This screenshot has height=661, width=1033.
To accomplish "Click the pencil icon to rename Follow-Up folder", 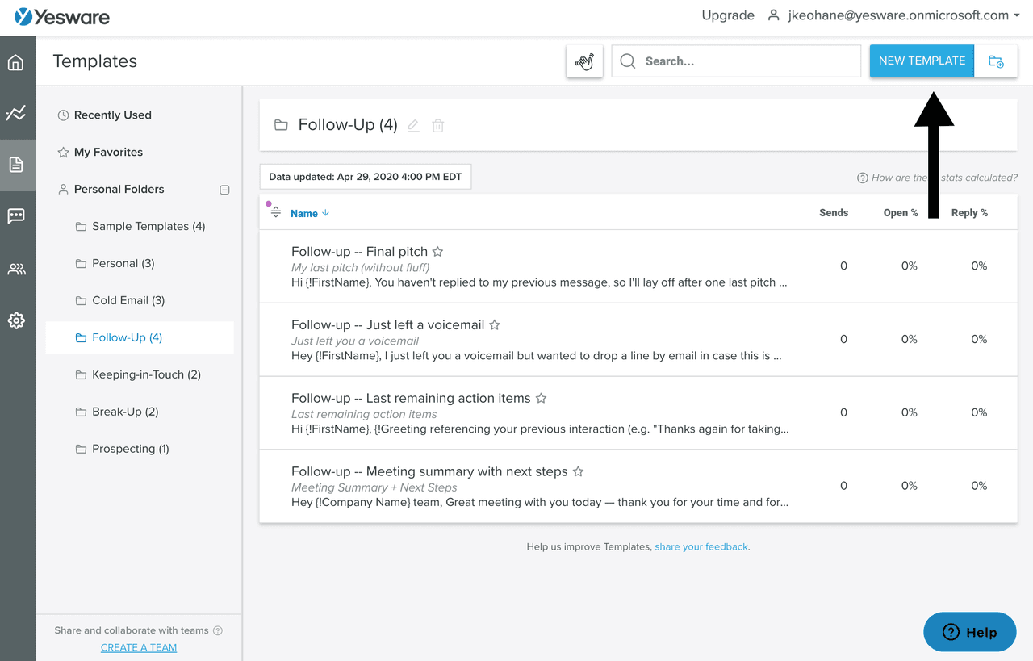I will pos(413,126).
